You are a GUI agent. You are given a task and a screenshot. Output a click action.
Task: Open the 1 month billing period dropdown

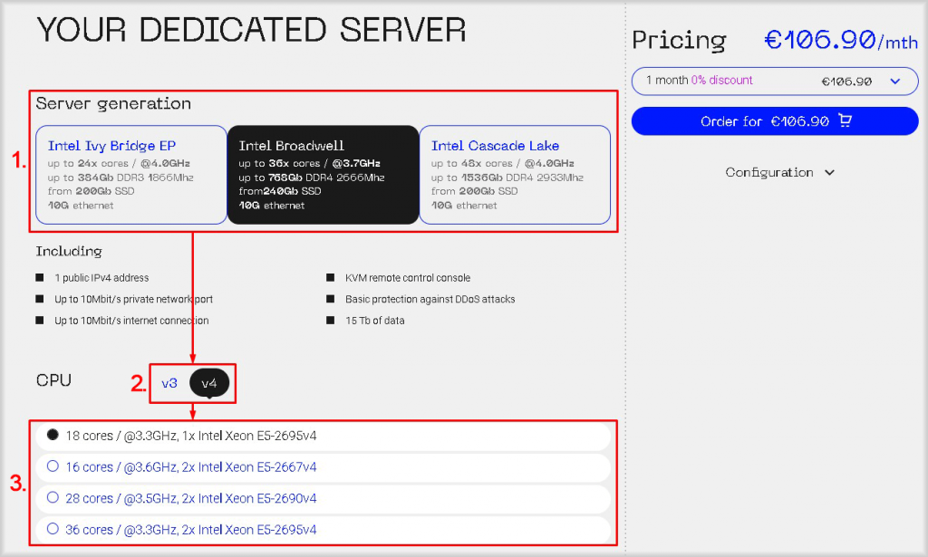[775, 81]
